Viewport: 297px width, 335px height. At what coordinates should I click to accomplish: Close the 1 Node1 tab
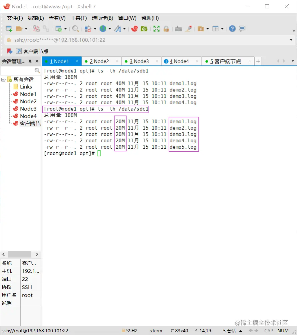point(77,61)
